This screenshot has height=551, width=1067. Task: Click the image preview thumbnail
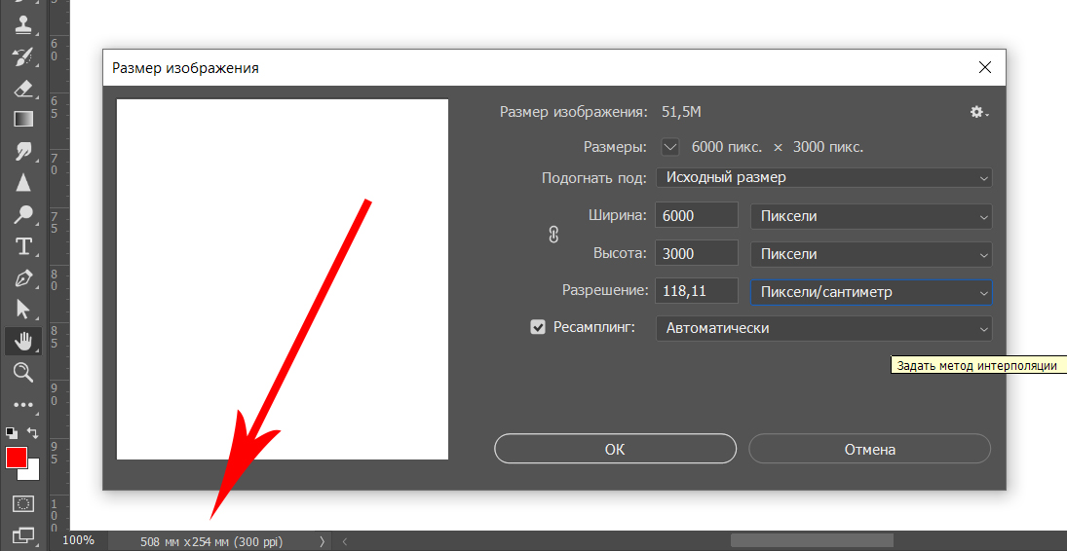[x=283, y=279]
